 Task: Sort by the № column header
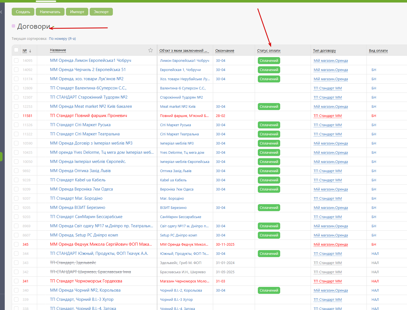(x=25, y=50)
